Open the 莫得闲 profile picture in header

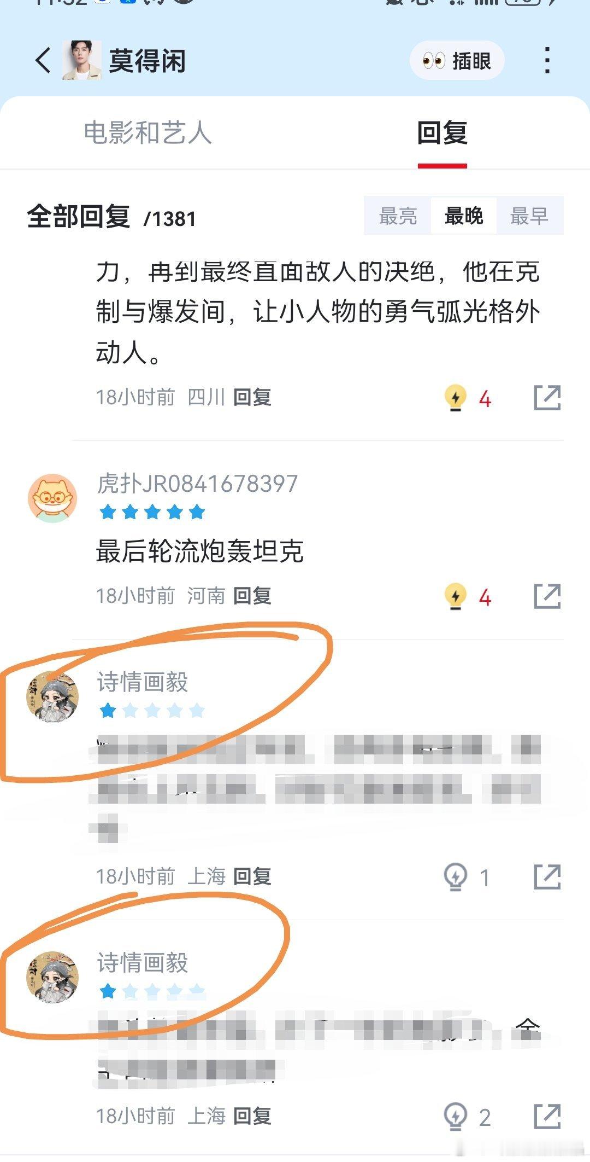81,60
